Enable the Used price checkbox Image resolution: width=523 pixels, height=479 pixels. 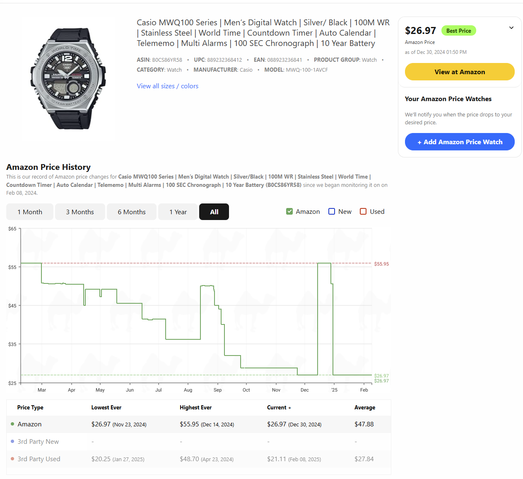[363, 211]
